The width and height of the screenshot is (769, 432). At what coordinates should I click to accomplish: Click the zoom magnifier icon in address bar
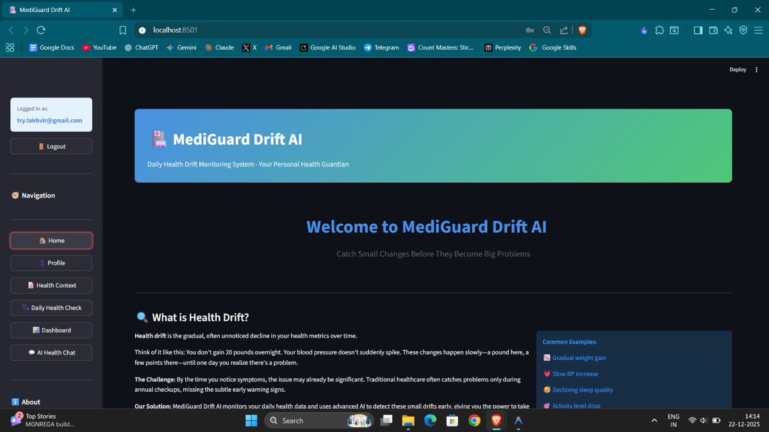(x=547, y=29)
